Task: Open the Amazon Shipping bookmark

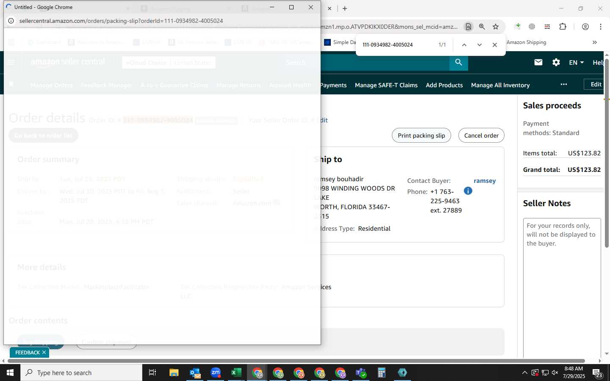Action: [526, 42]
